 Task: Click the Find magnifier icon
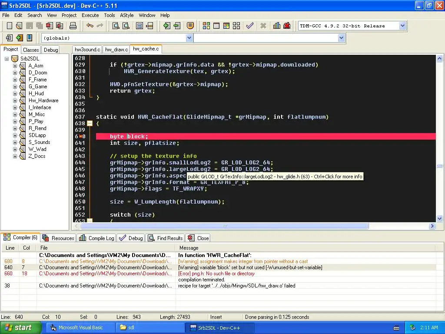click(116, 26)
